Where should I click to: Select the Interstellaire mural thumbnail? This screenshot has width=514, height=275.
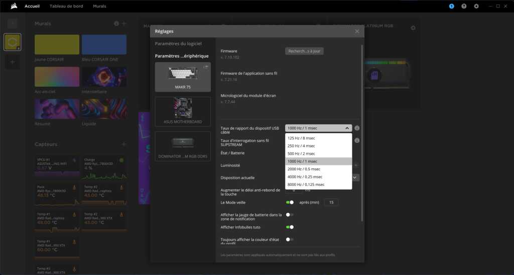(104, 77)
